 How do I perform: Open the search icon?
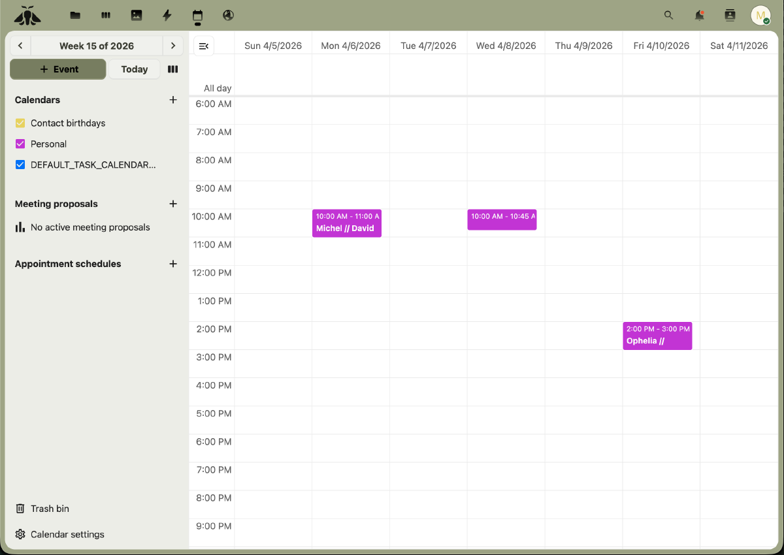pyautogui.click(x=668, y=15)
